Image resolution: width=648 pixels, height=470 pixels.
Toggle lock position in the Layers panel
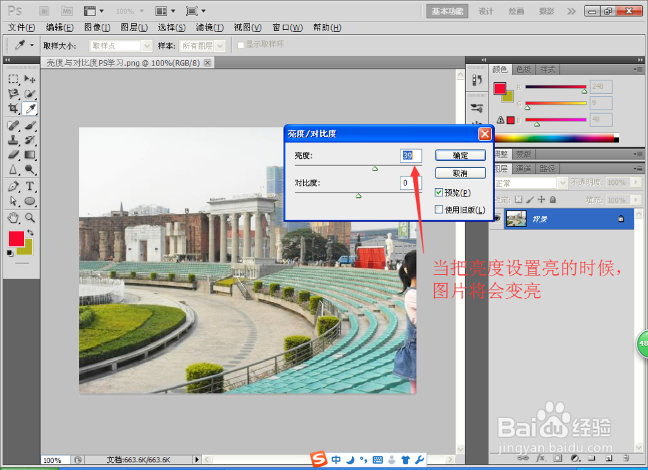(x=541, y=200)
